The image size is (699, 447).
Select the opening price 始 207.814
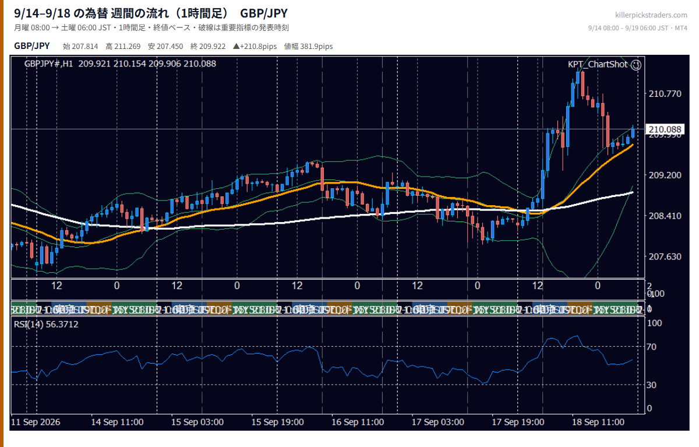pyautogui.click(x=80, y=47)
